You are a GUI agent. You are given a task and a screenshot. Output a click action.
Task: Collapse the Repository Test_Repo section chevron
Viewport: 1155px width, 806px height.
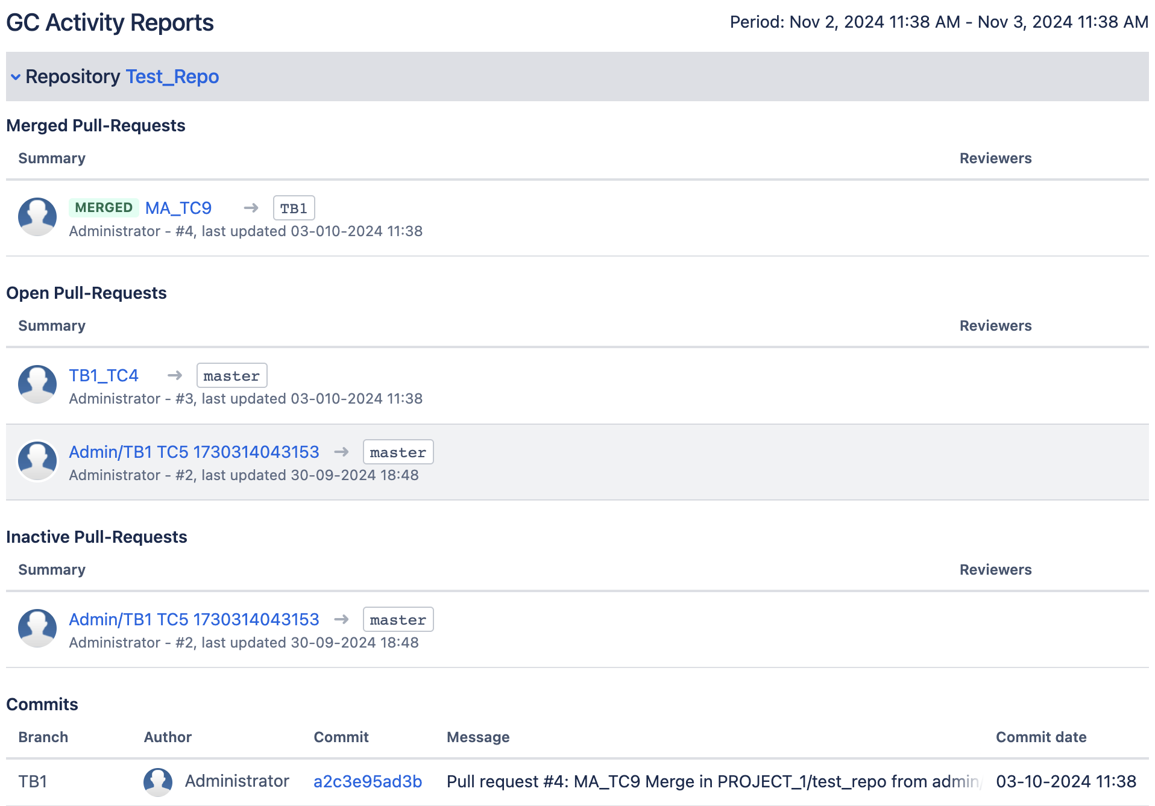(16, 77)
